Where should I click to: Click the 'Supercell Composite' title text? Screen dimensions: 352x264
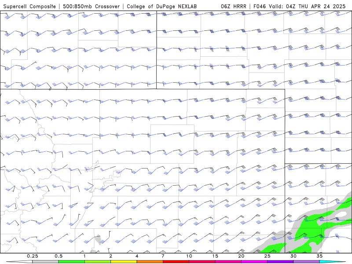pyautogui.click(x=29, y=6)
